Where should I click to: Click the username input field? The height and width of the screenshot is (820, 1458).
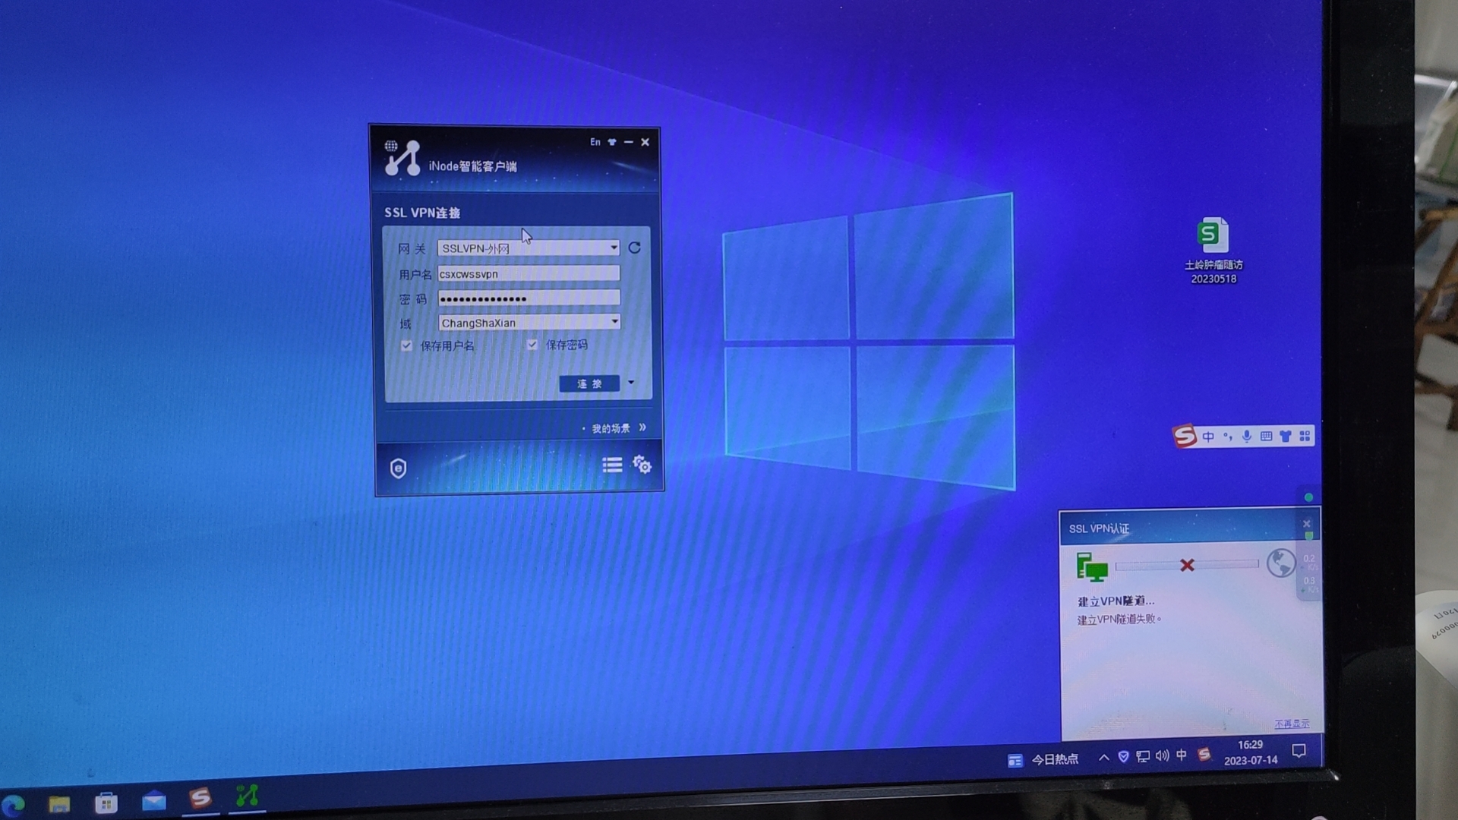coord(529,273)
